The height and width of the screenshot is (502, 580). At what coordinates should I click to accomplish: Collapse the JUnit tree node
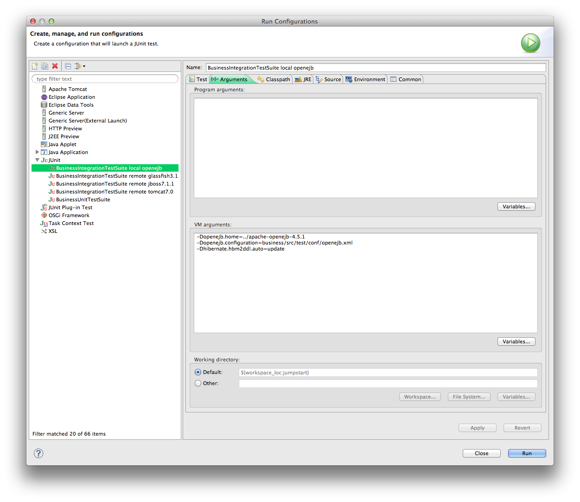pyautogui.click(x=38, y=160)
